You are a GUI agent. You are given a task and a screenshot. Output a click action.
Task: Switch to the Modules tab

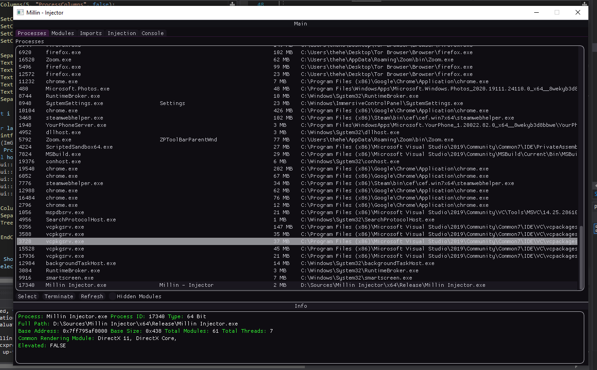[63, 33]
